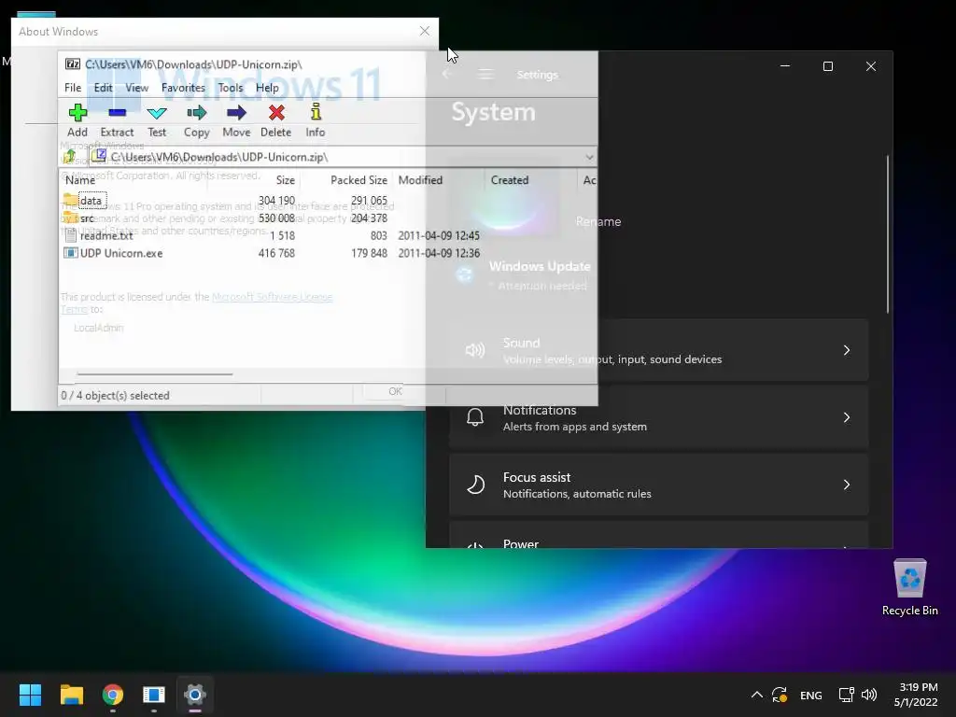
Task: Open the Recycle Bin
Action: coord(909,586)
